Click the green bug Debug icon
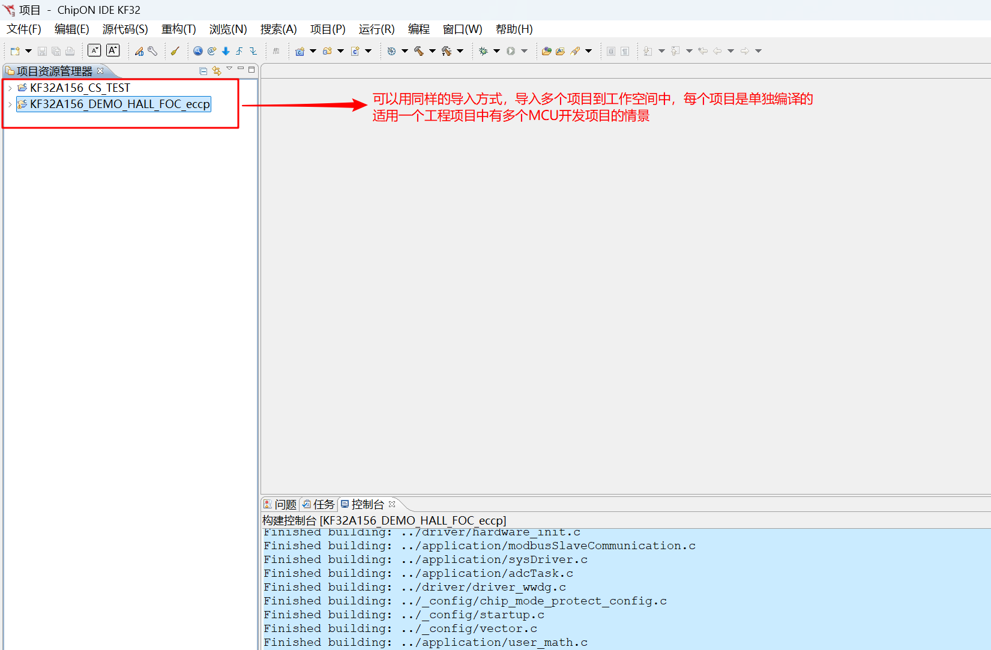This screenshot has height=650, width=991. point(483,51)
